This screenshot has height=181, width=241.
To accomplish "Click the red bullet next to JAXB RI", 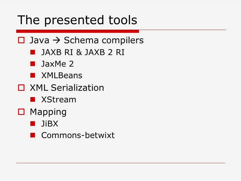I will (x=33, y=52).
